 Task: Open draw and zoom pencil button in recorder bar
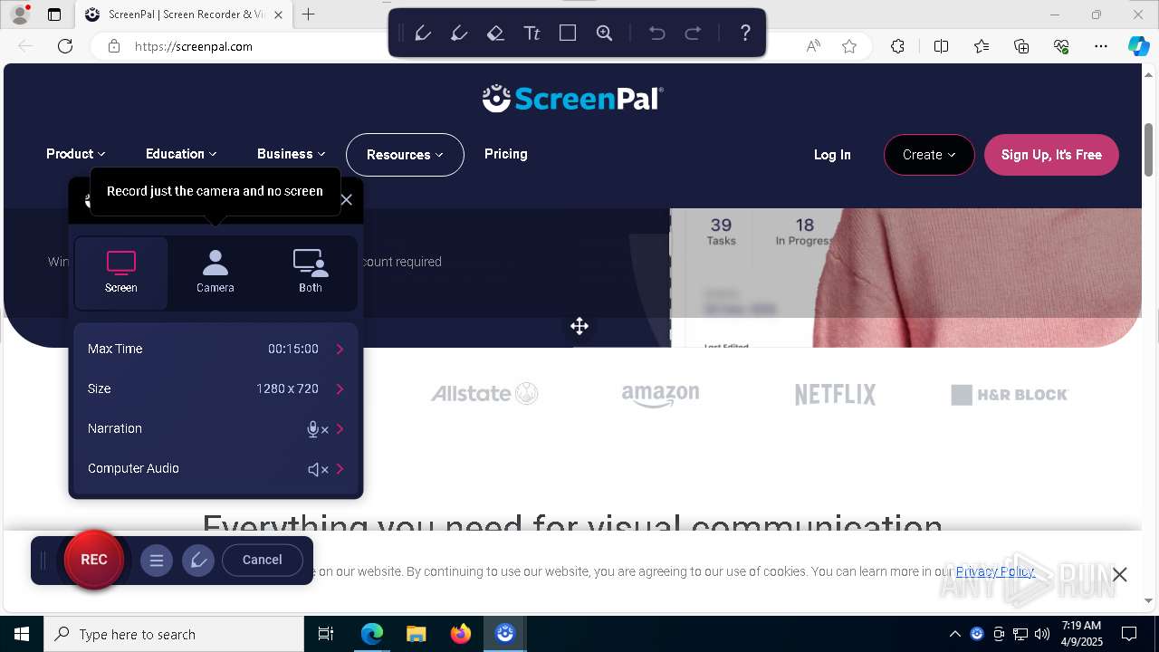[x=198, y=561]
